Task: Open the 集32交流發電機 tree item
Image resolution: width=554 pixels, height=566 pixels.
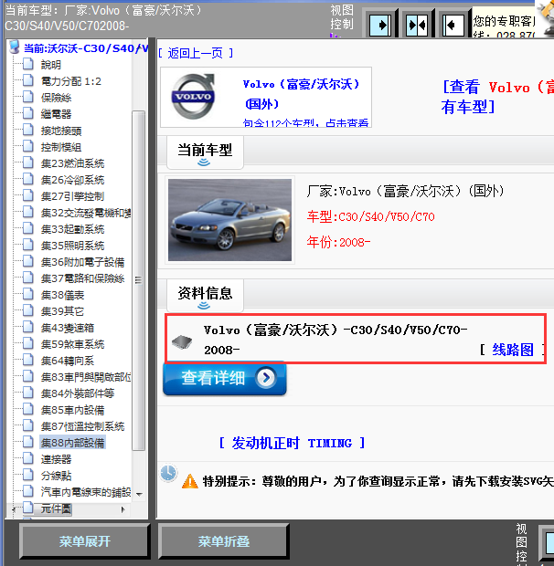Action: click(x=86, y=213)
